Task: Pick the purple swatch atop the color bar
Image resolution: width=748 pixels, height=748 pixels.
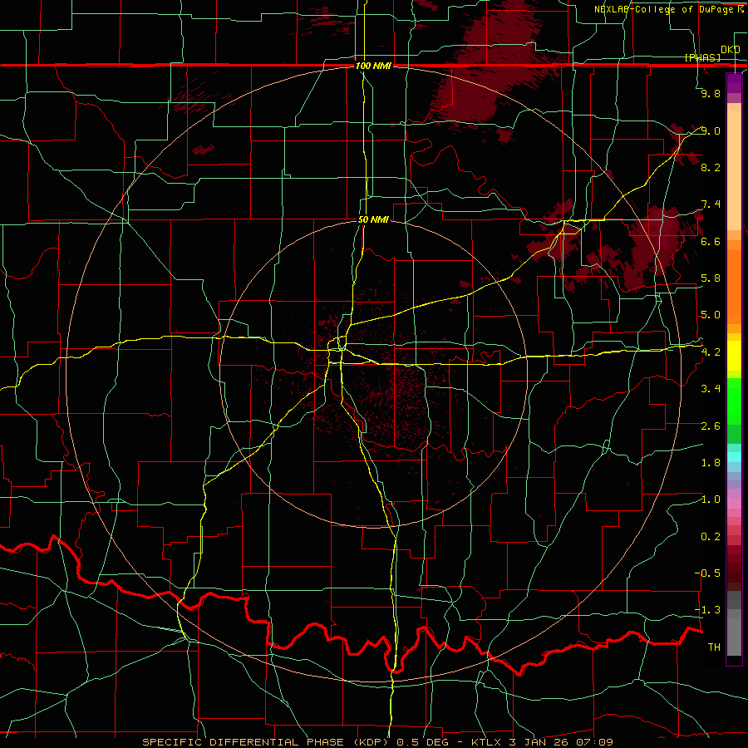Action: pyautogui.click(x=734, y=83)
